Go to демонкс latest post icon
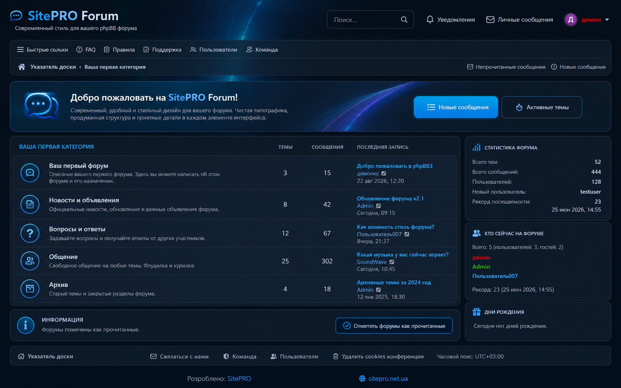 pos(384,173)
